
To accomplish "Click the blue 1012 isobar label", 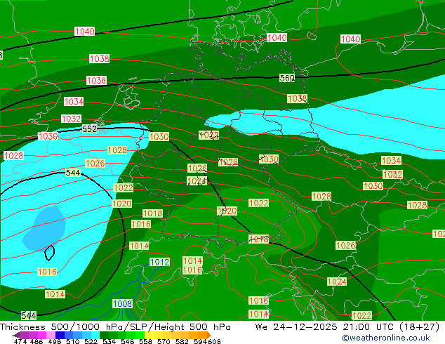I will pos(159,262).
